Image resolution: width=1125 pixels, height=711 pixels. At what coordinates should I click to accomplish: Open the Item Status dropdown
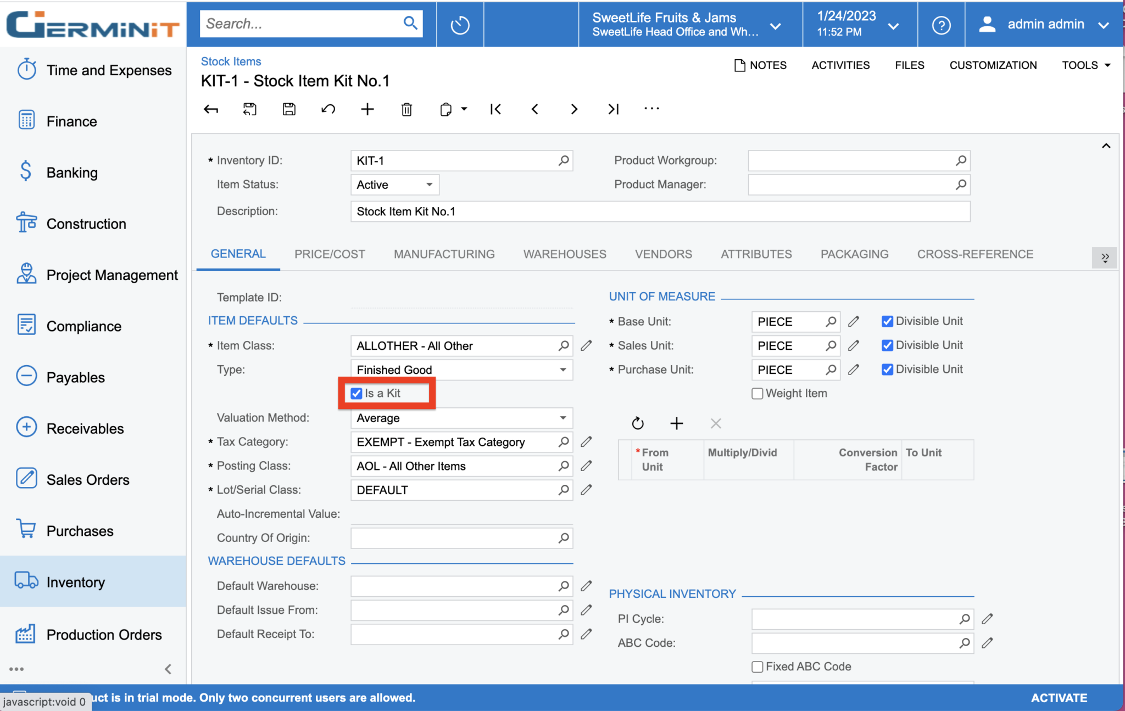[429, 184]
